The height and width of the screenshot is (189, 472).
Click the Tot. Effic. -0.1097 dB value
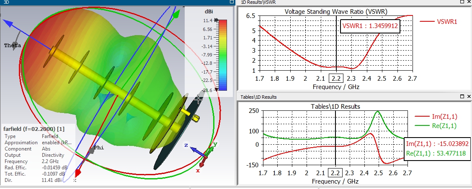(x=53, y=174)
